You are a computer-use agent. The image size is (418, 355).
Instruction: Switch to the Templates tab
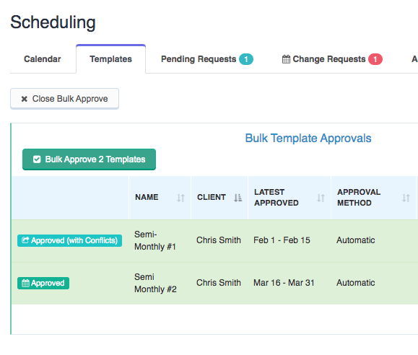[x=110, y=59]
